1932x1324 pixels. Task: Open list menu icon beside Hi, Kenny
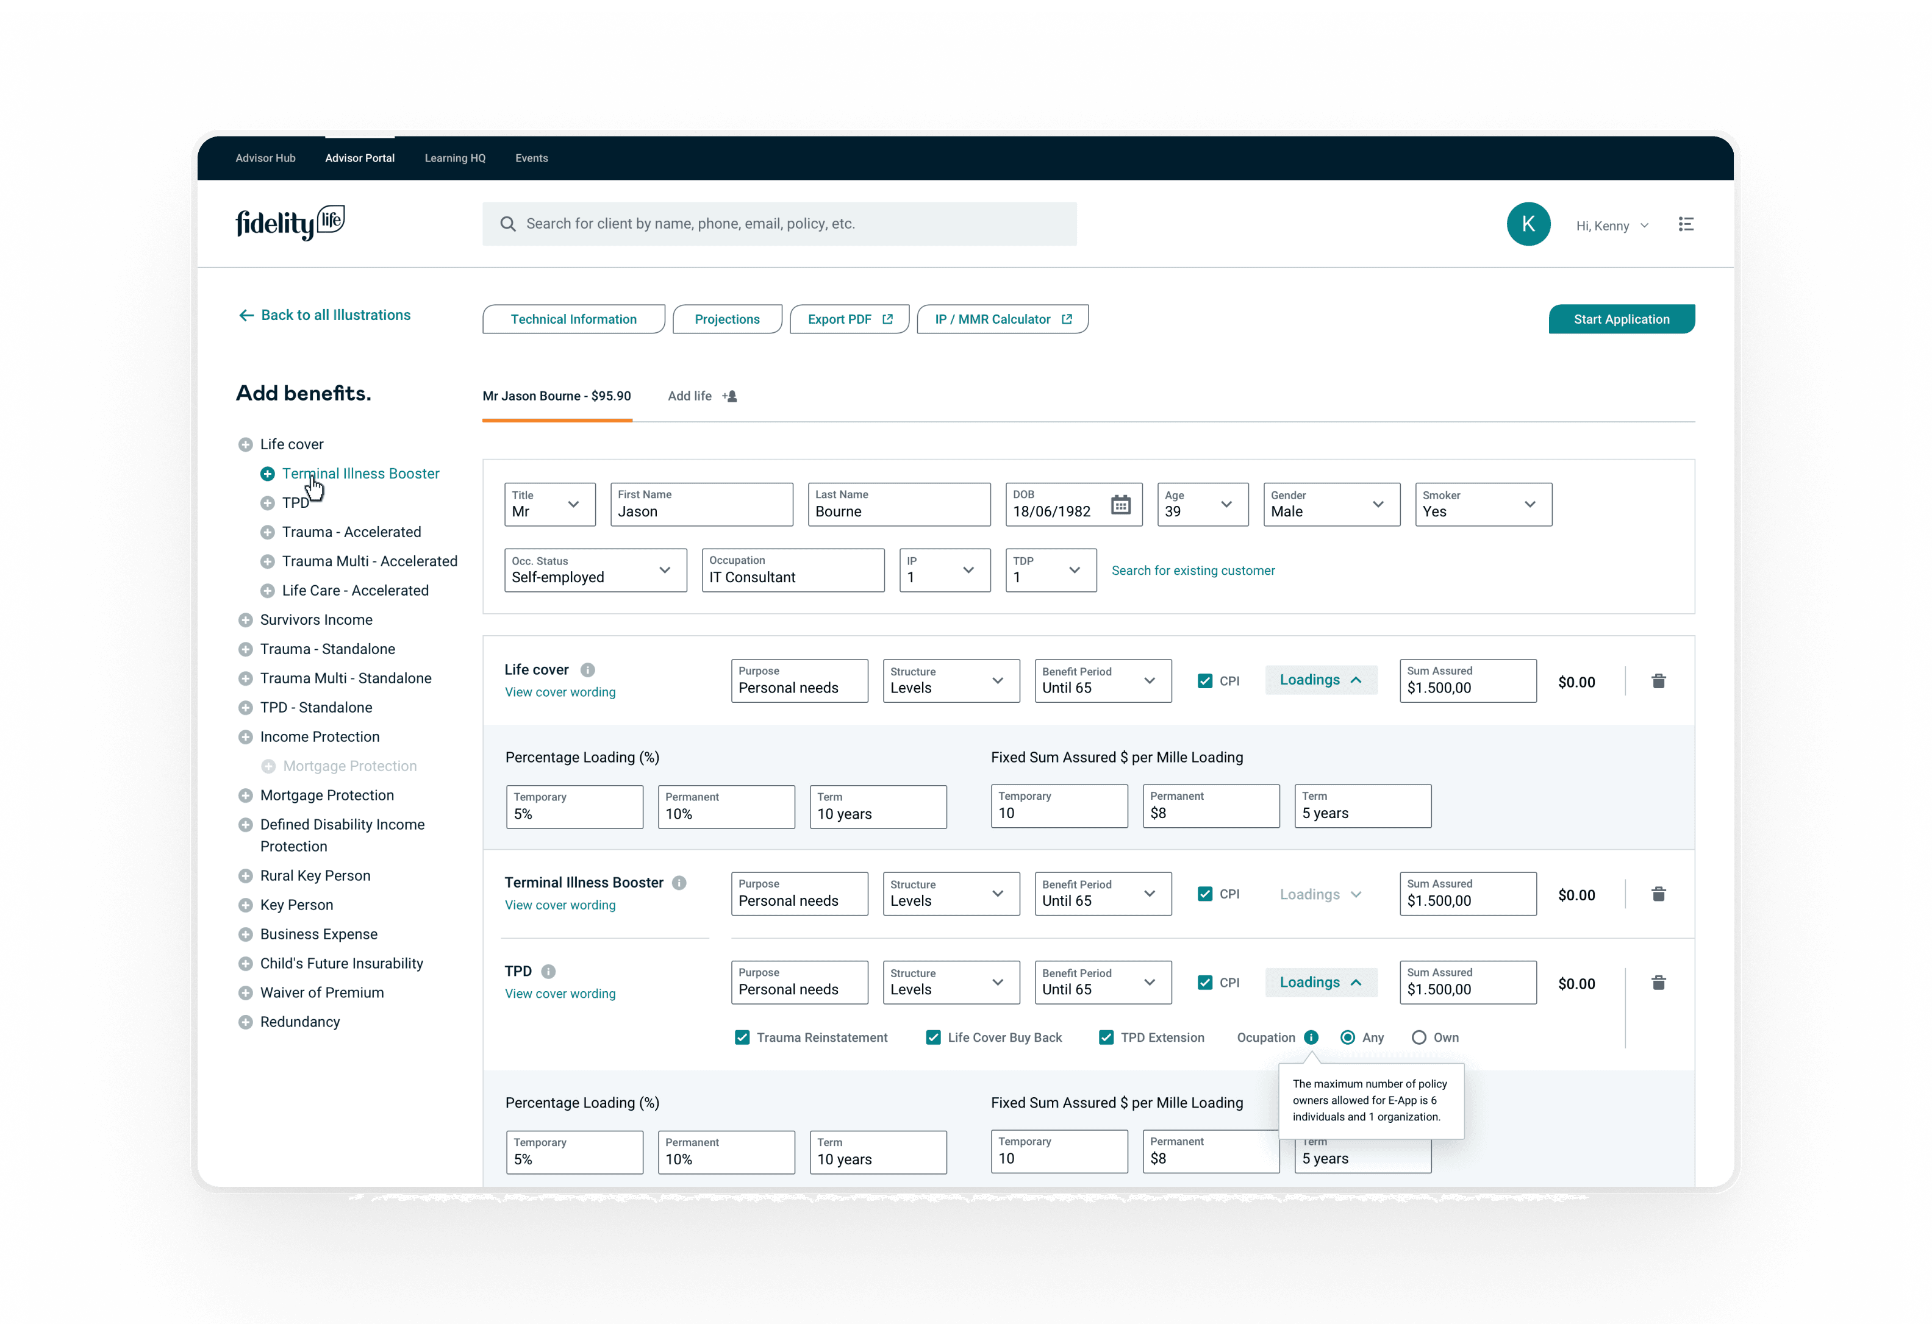pos(1685,224)
